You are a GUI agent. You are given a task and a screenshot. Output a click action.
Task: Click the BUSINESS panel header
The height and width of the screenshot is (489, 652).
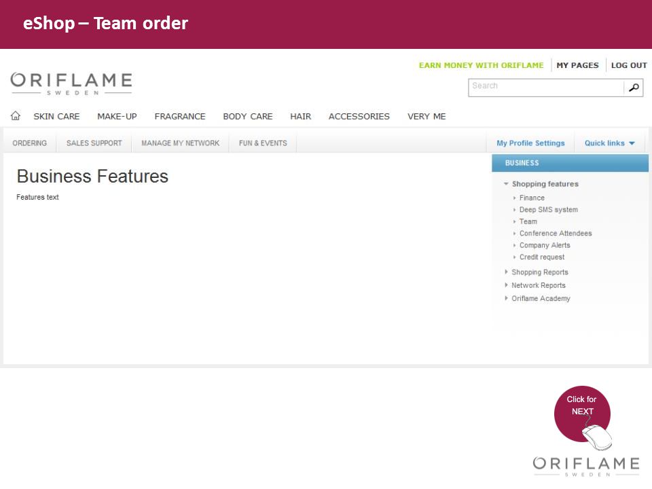click(x=570, y=163)
